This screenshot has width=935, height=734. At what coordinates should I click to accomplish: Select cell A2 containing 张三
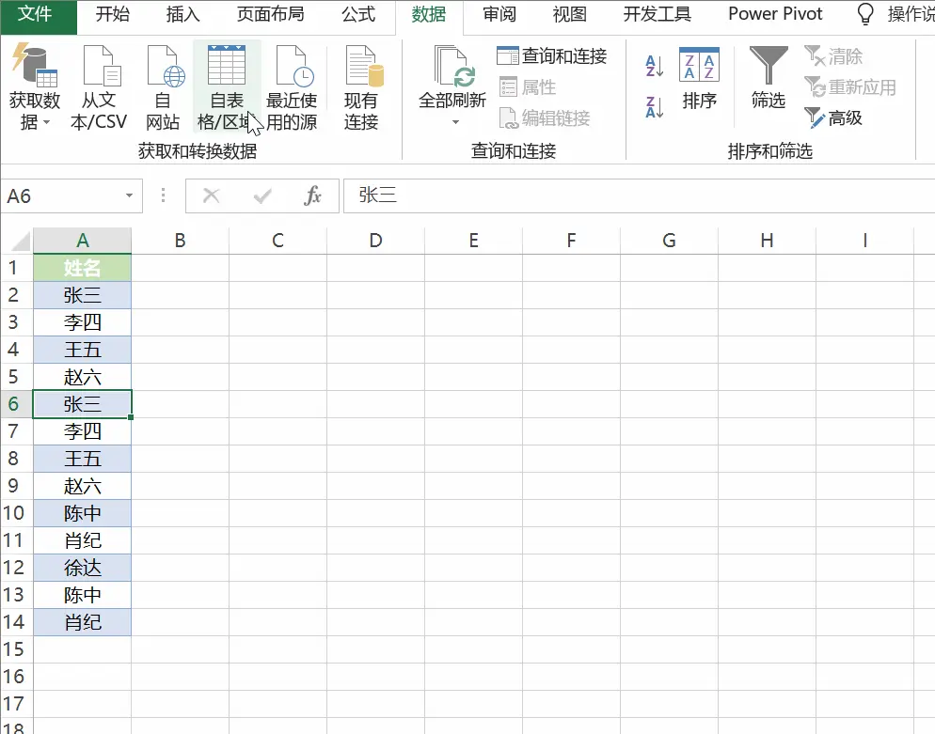(82, 295)
